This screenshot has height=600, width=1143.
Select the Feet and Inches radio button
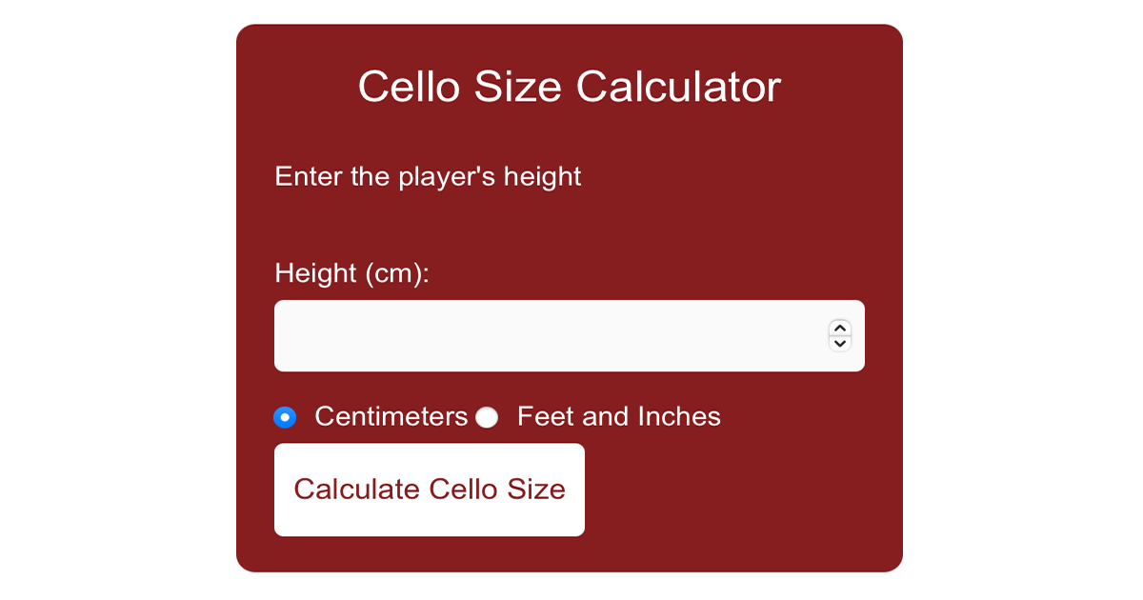coord(487,417)
